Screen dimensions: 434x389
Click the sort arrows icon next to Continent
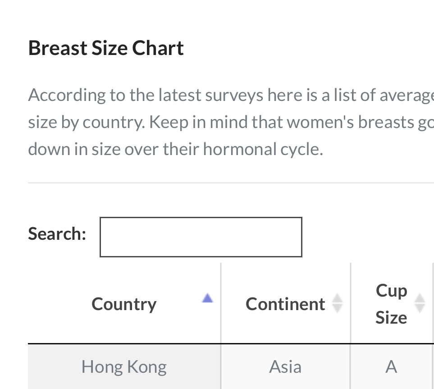pyautogui.click(x=337, y=303)
